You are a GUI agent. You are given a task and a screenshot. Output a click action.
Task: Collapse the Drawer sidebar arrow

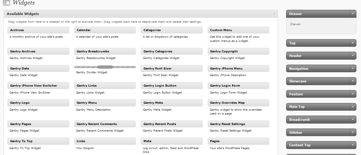(x=353, y=14)
